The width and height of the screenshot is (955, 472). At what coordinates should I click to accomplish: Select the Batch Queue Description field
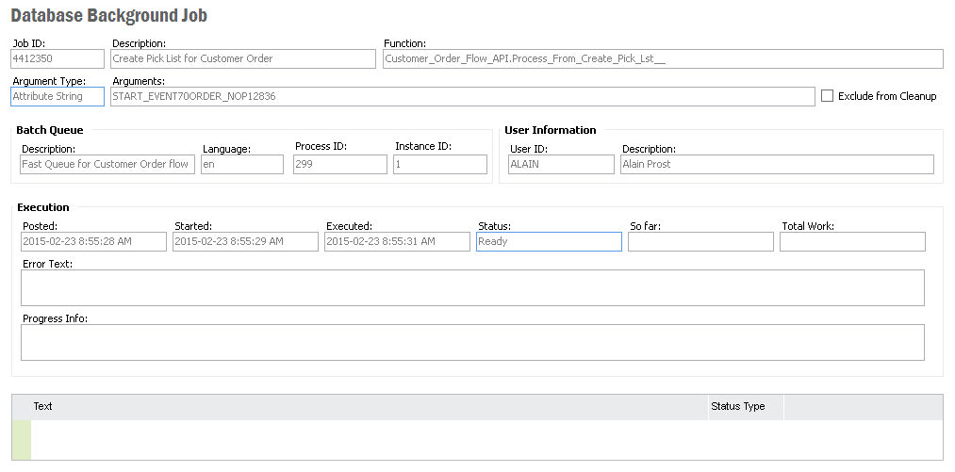click(x=107, y=165)
